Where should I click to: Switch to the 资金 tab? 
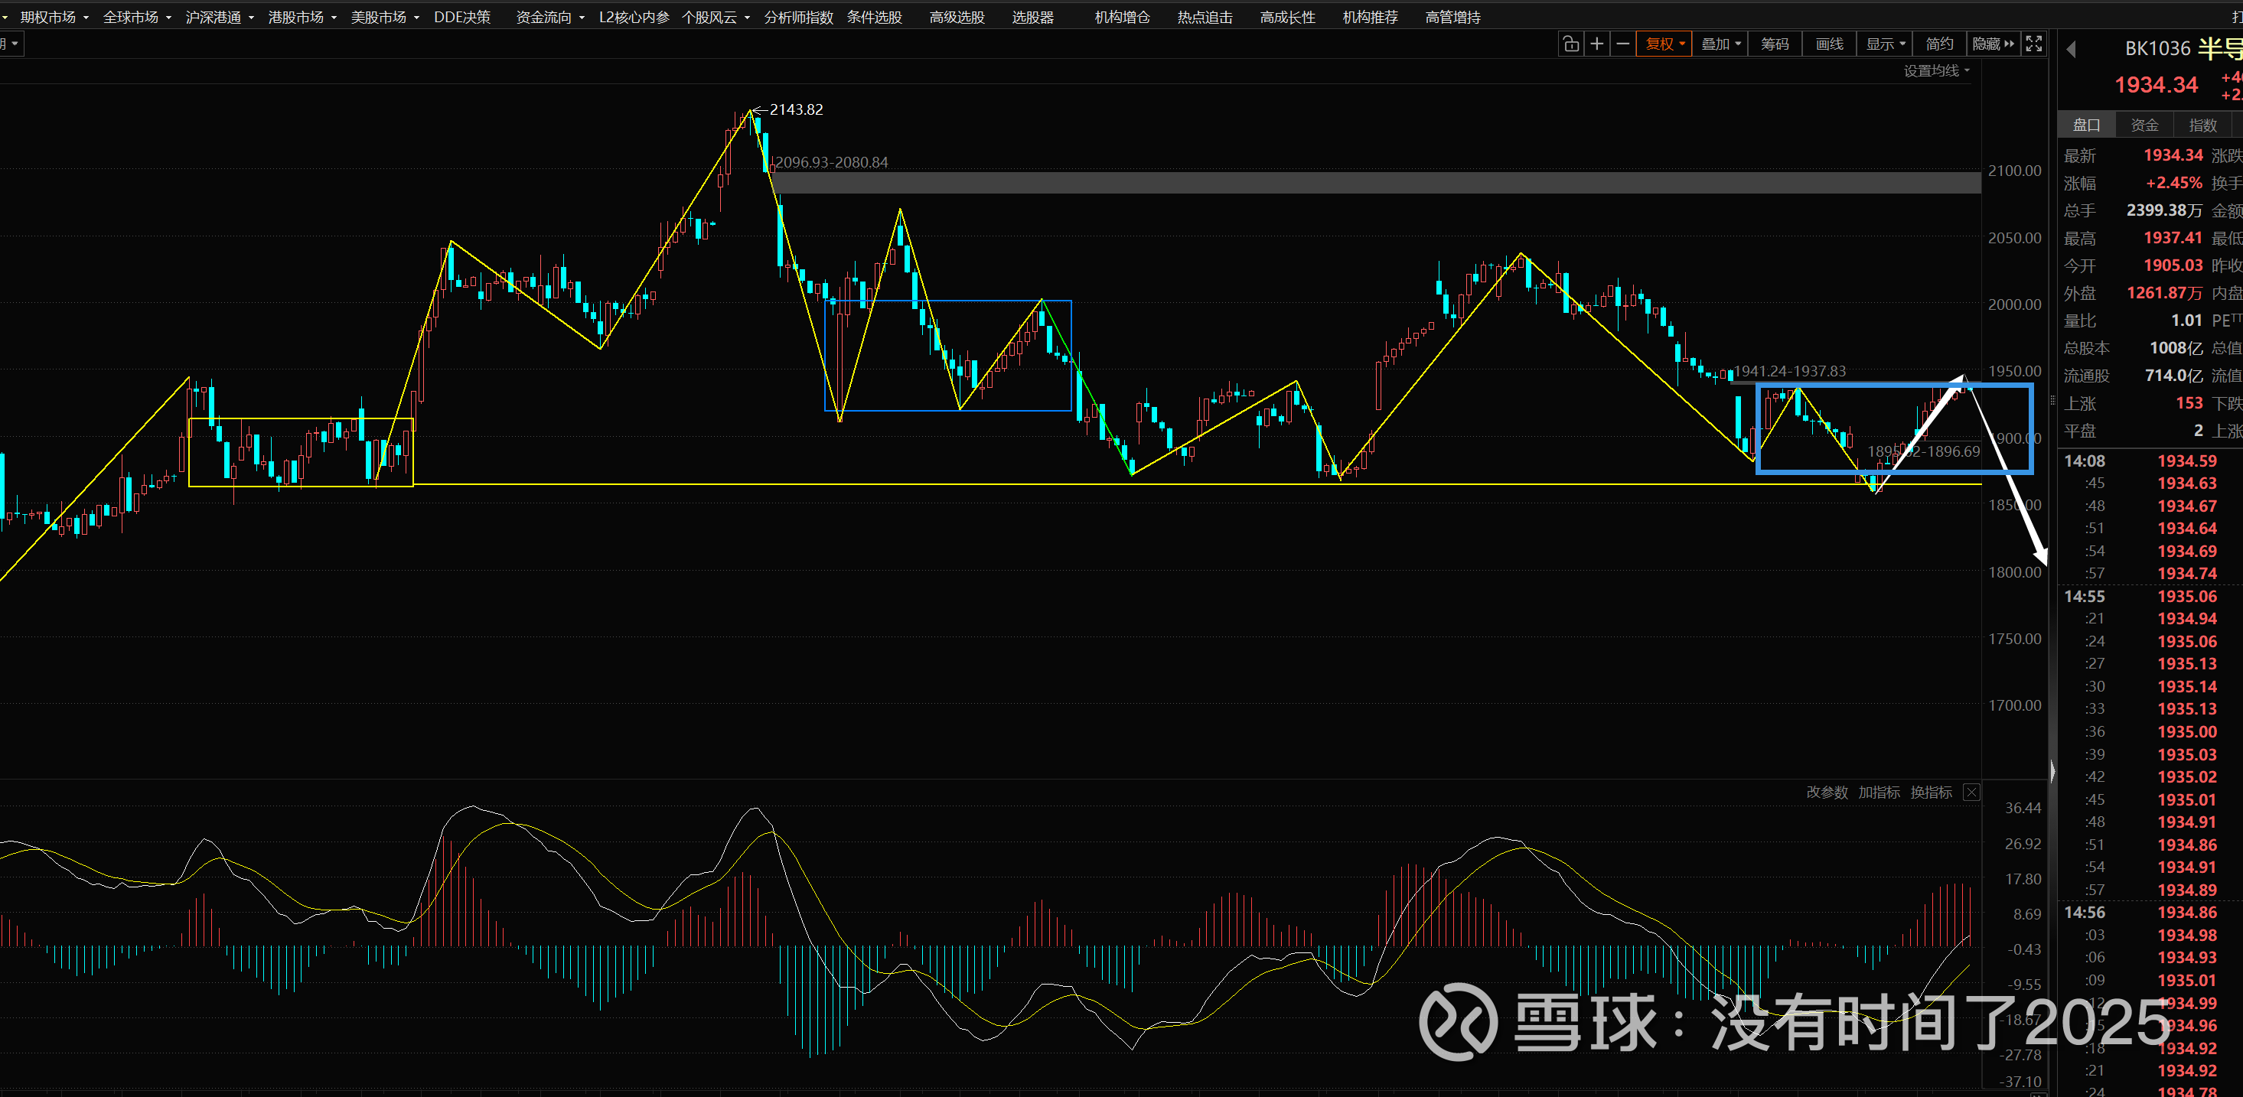[x=2144, y=125]
